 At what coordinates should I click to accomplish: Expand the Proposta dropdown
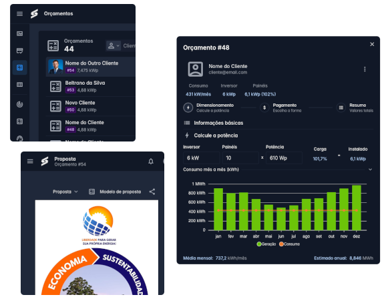[x=65, y=192]
